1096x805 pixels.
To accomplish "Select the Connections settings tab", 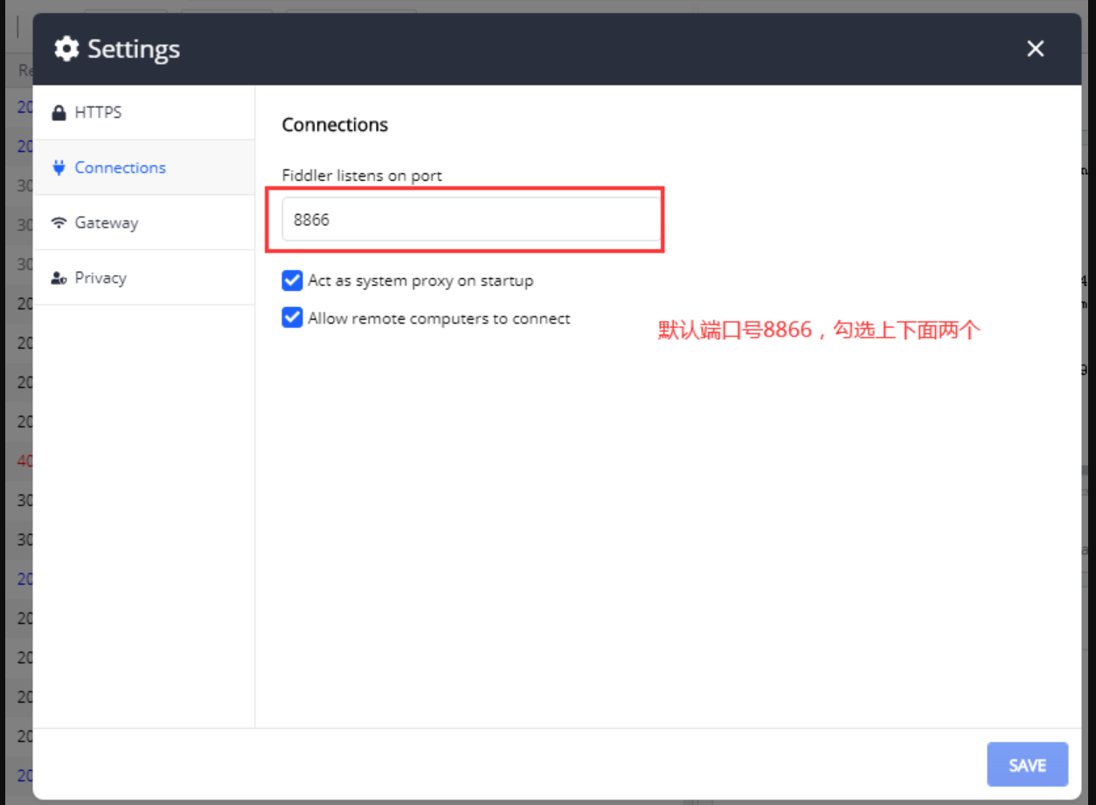I will pos(143,167).
